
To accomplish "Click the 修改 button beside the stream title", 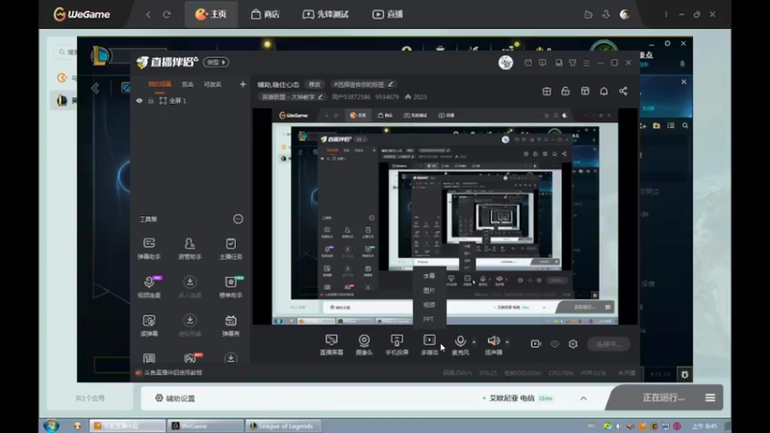I will pyautogui.click(x=315, y=85).
